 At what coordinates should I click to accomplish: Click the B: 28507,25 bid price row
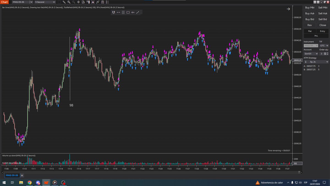(312, 70)
